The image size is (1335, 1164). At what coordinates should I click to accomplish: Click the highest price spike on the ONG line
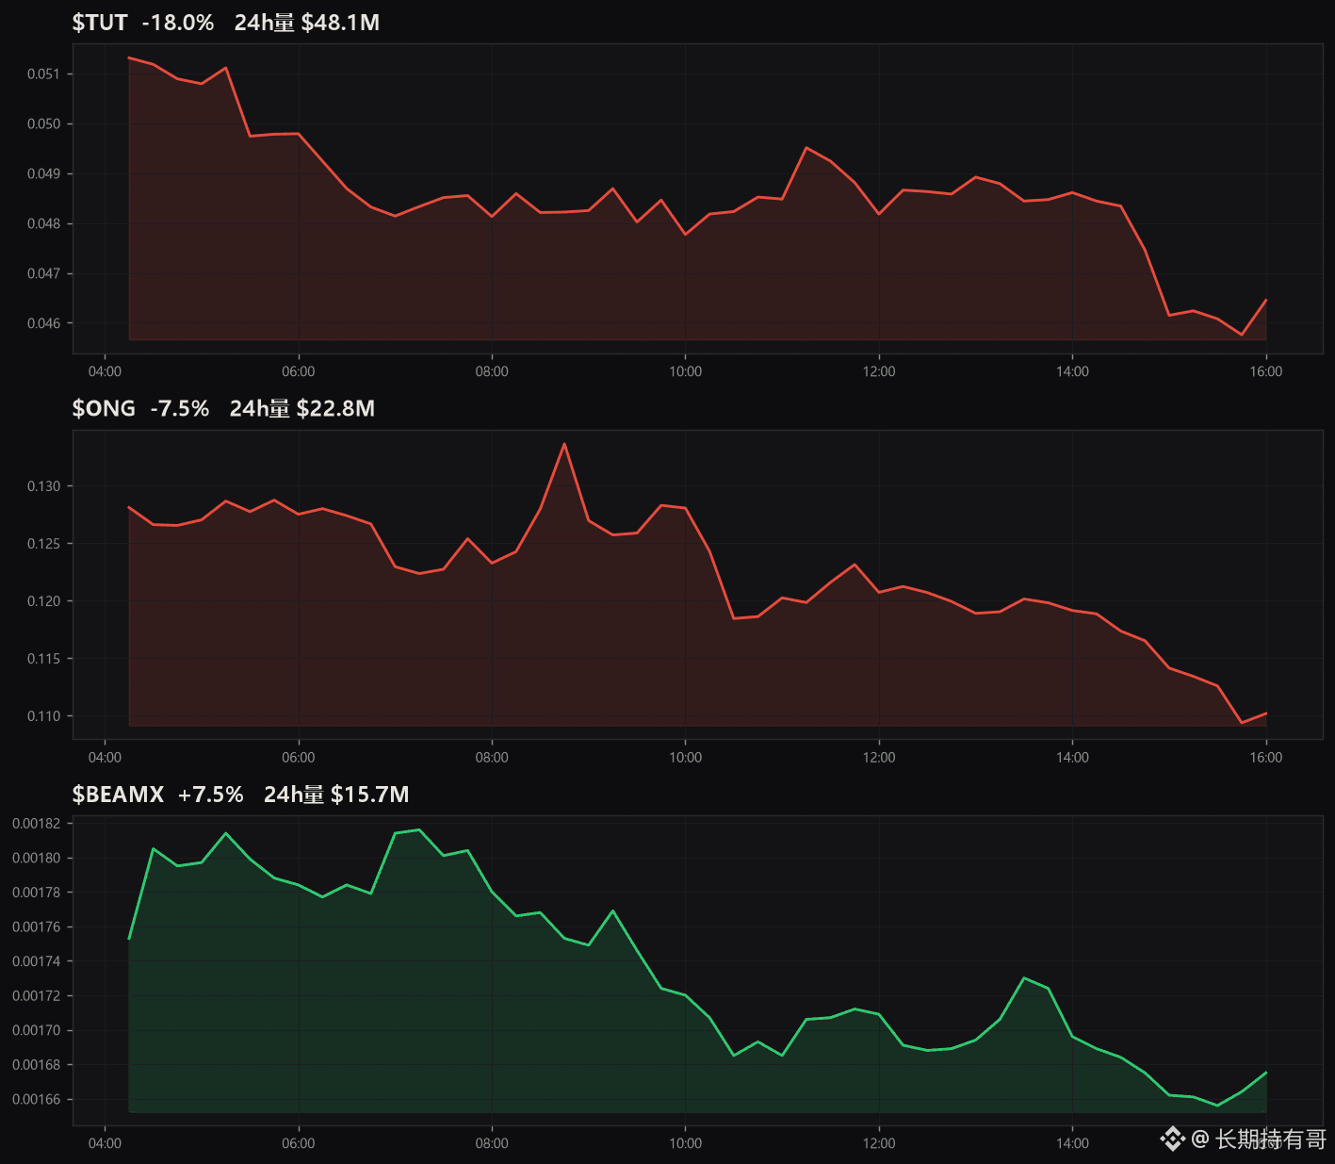point(564,444)
